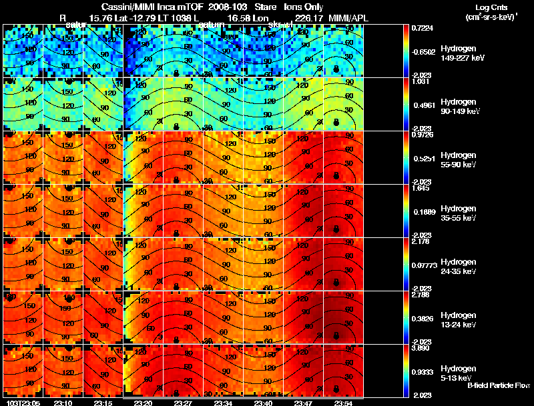Select the 'Hydrogen 90-149 keV' row label
Viewport: 534px width, 406px height.
tap(461, 107)
